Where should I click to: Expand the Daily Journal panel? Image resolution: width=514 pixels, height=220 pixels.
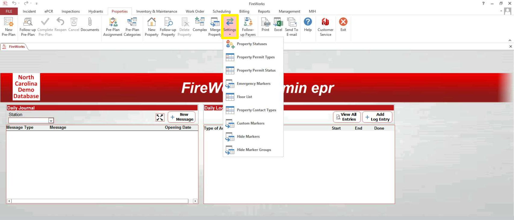click(160, 117)
